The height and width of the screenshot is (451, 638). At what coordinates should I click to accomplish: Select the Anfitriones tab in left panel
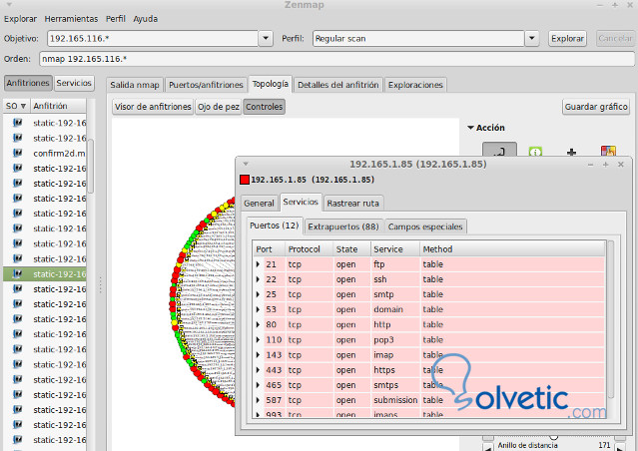pos(28,83)
